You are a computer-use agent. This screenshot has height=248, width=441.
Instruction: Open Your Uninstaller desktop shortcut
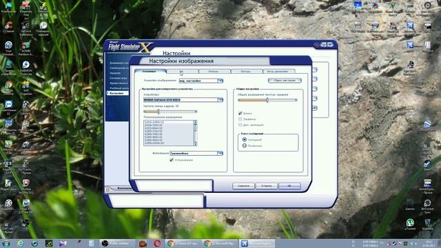8,49
